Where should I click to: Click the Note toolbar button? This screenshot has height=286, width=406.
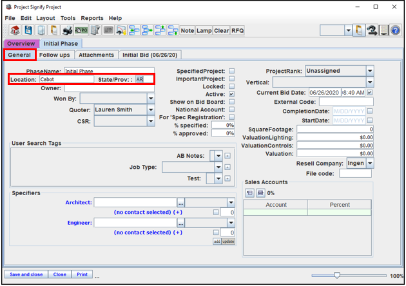tap(188, 30)
